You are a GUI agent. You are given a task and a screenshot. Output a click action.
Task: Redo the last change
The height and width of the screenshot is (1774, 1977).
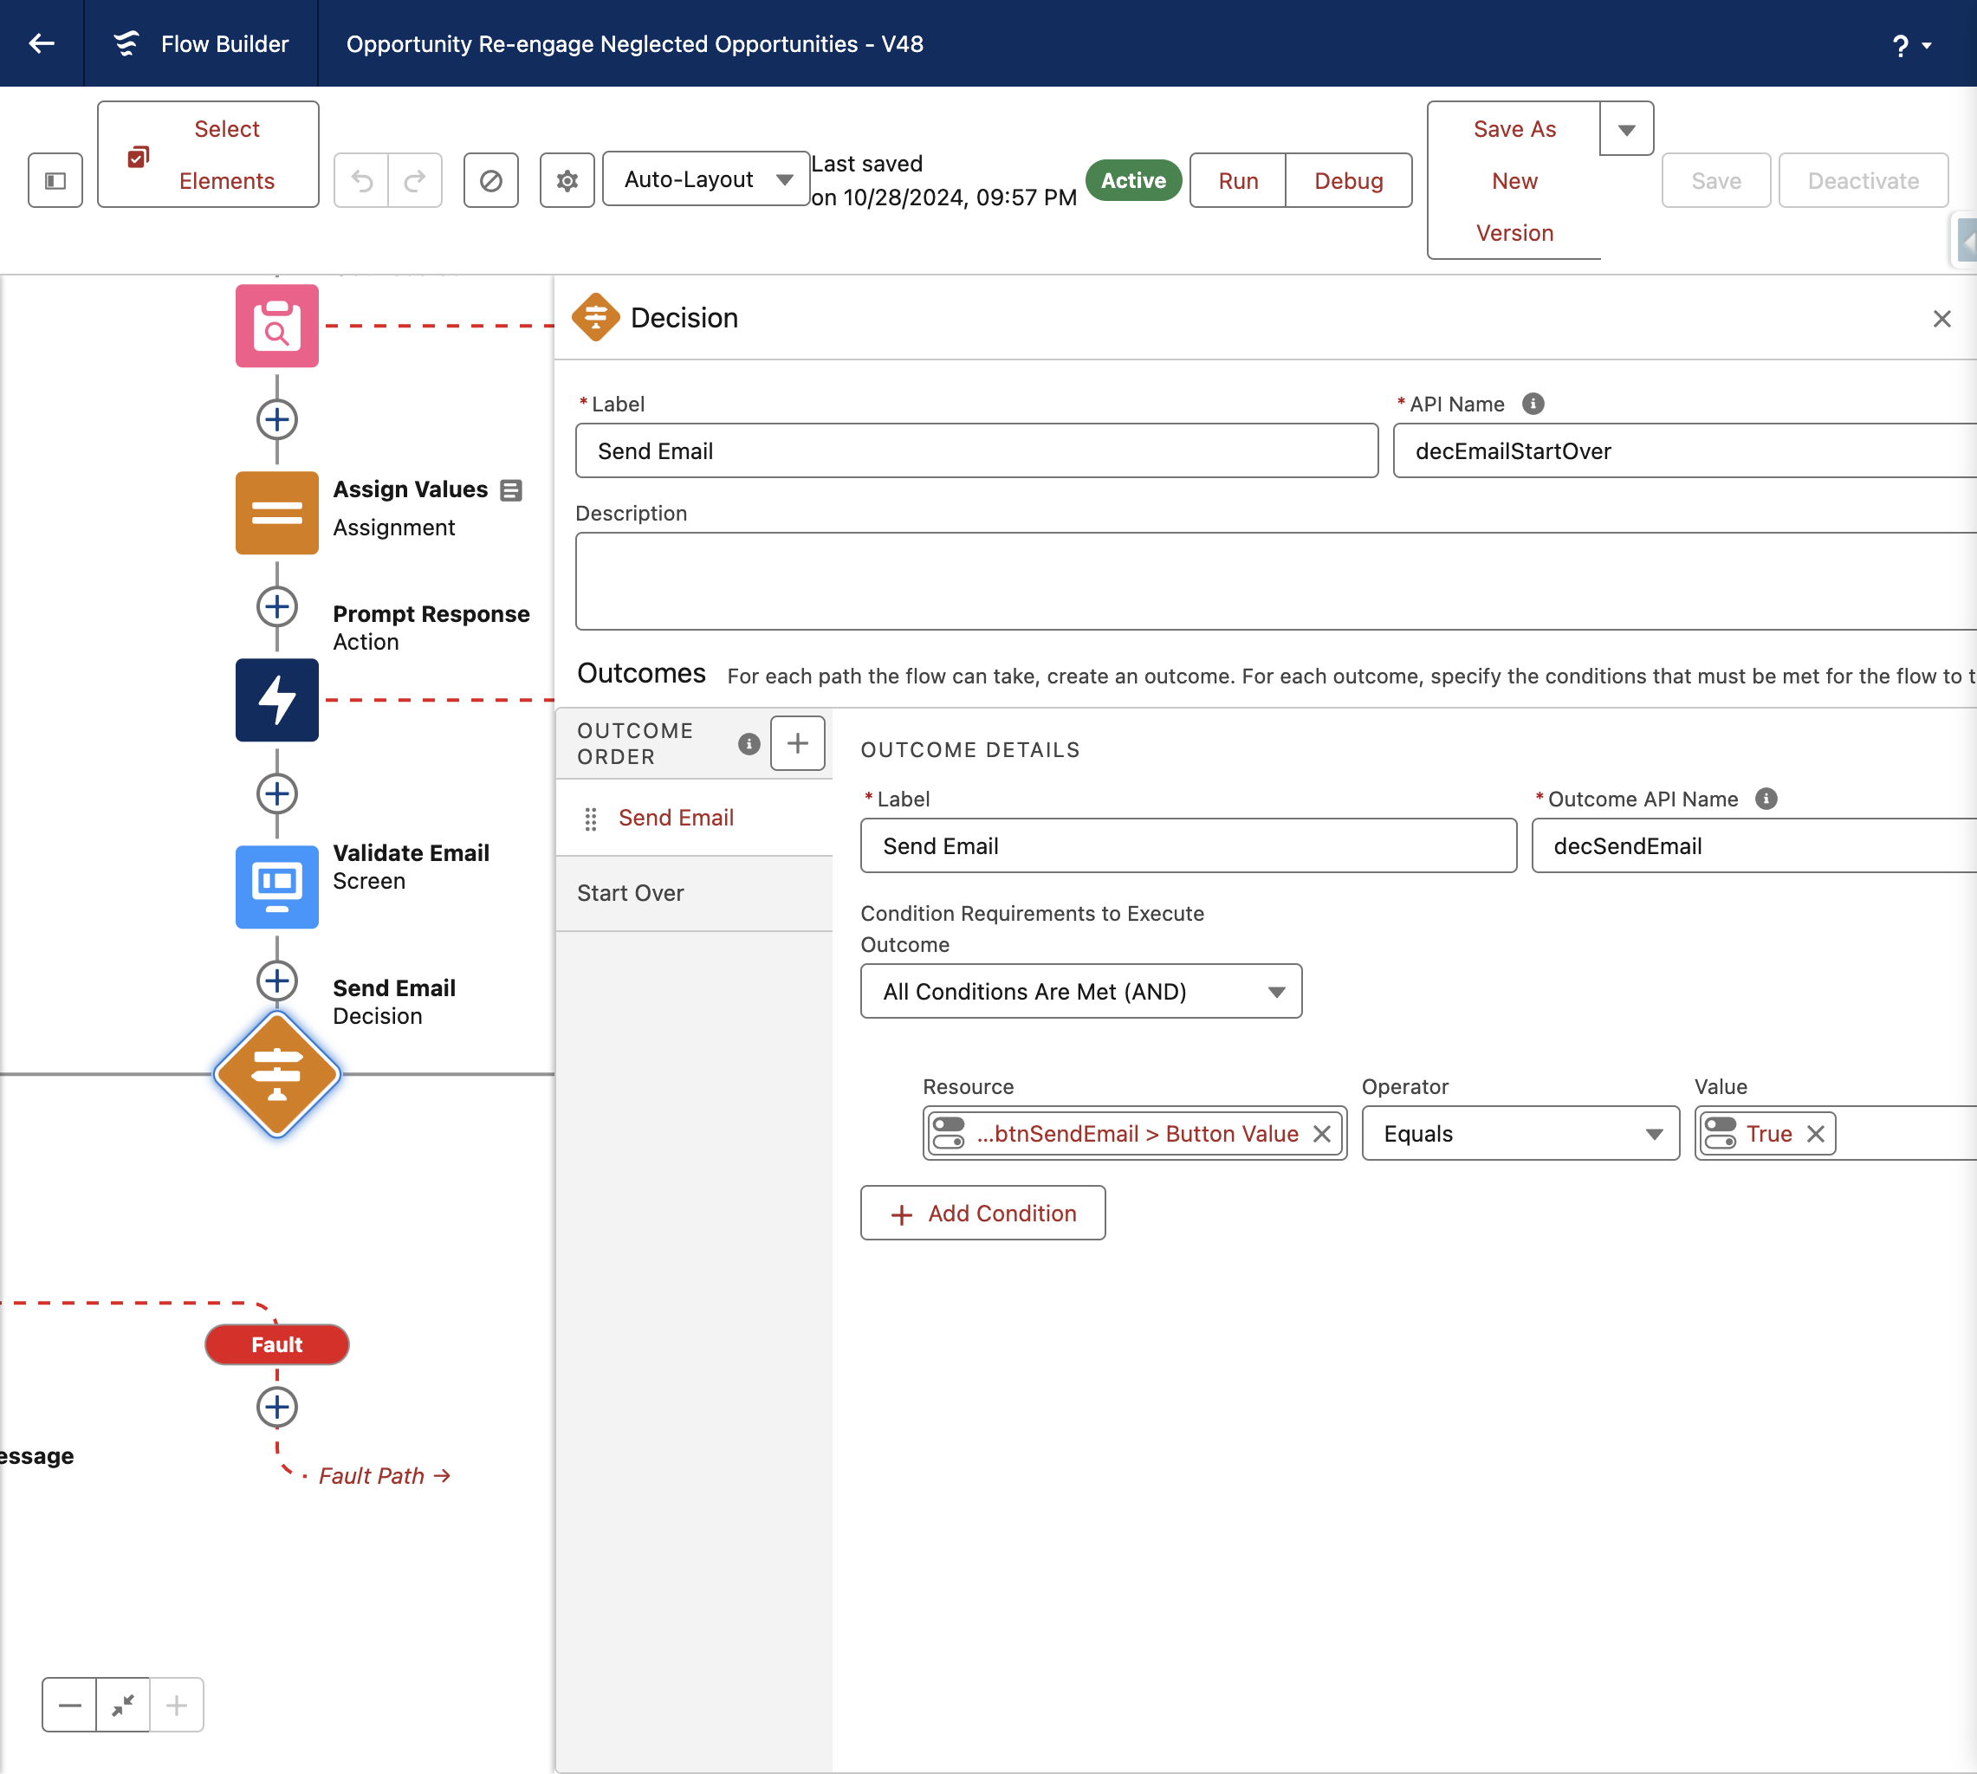(415, 180)
